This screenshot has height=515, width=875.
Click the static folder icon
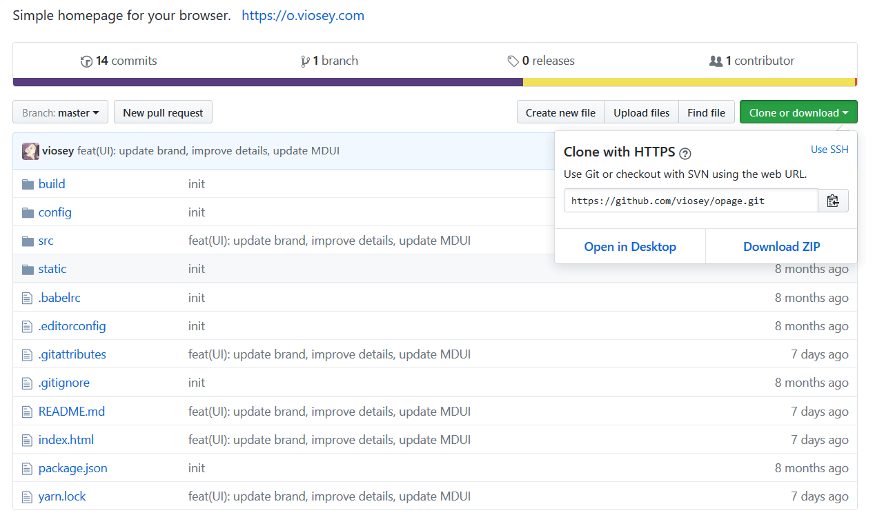click(28, 269)
